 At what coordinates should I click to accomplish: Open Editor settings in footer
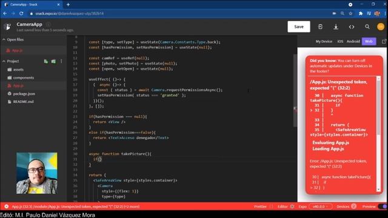point(286,206)
